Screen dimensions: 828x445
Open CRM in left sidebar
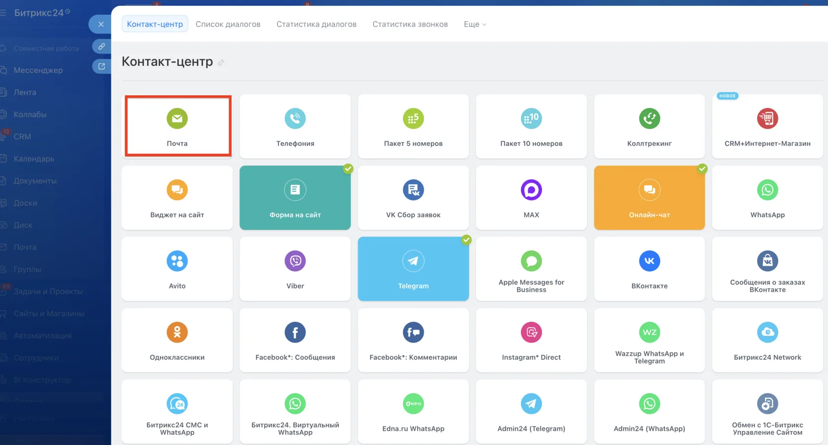(22, 137)
